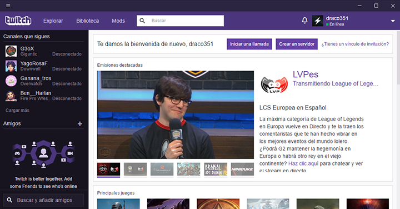The image size is (400, 209).
Task: Select the Ganana_tros channel name
Action: tap(36, 78)
